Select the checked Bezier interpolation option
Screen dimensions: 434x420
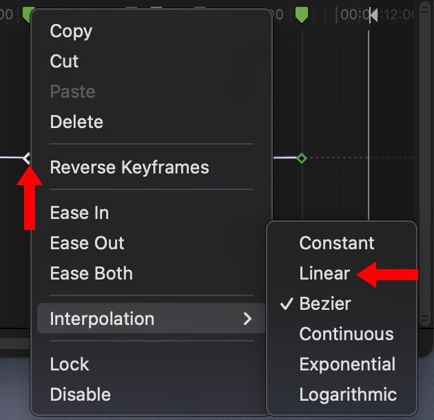325,304
